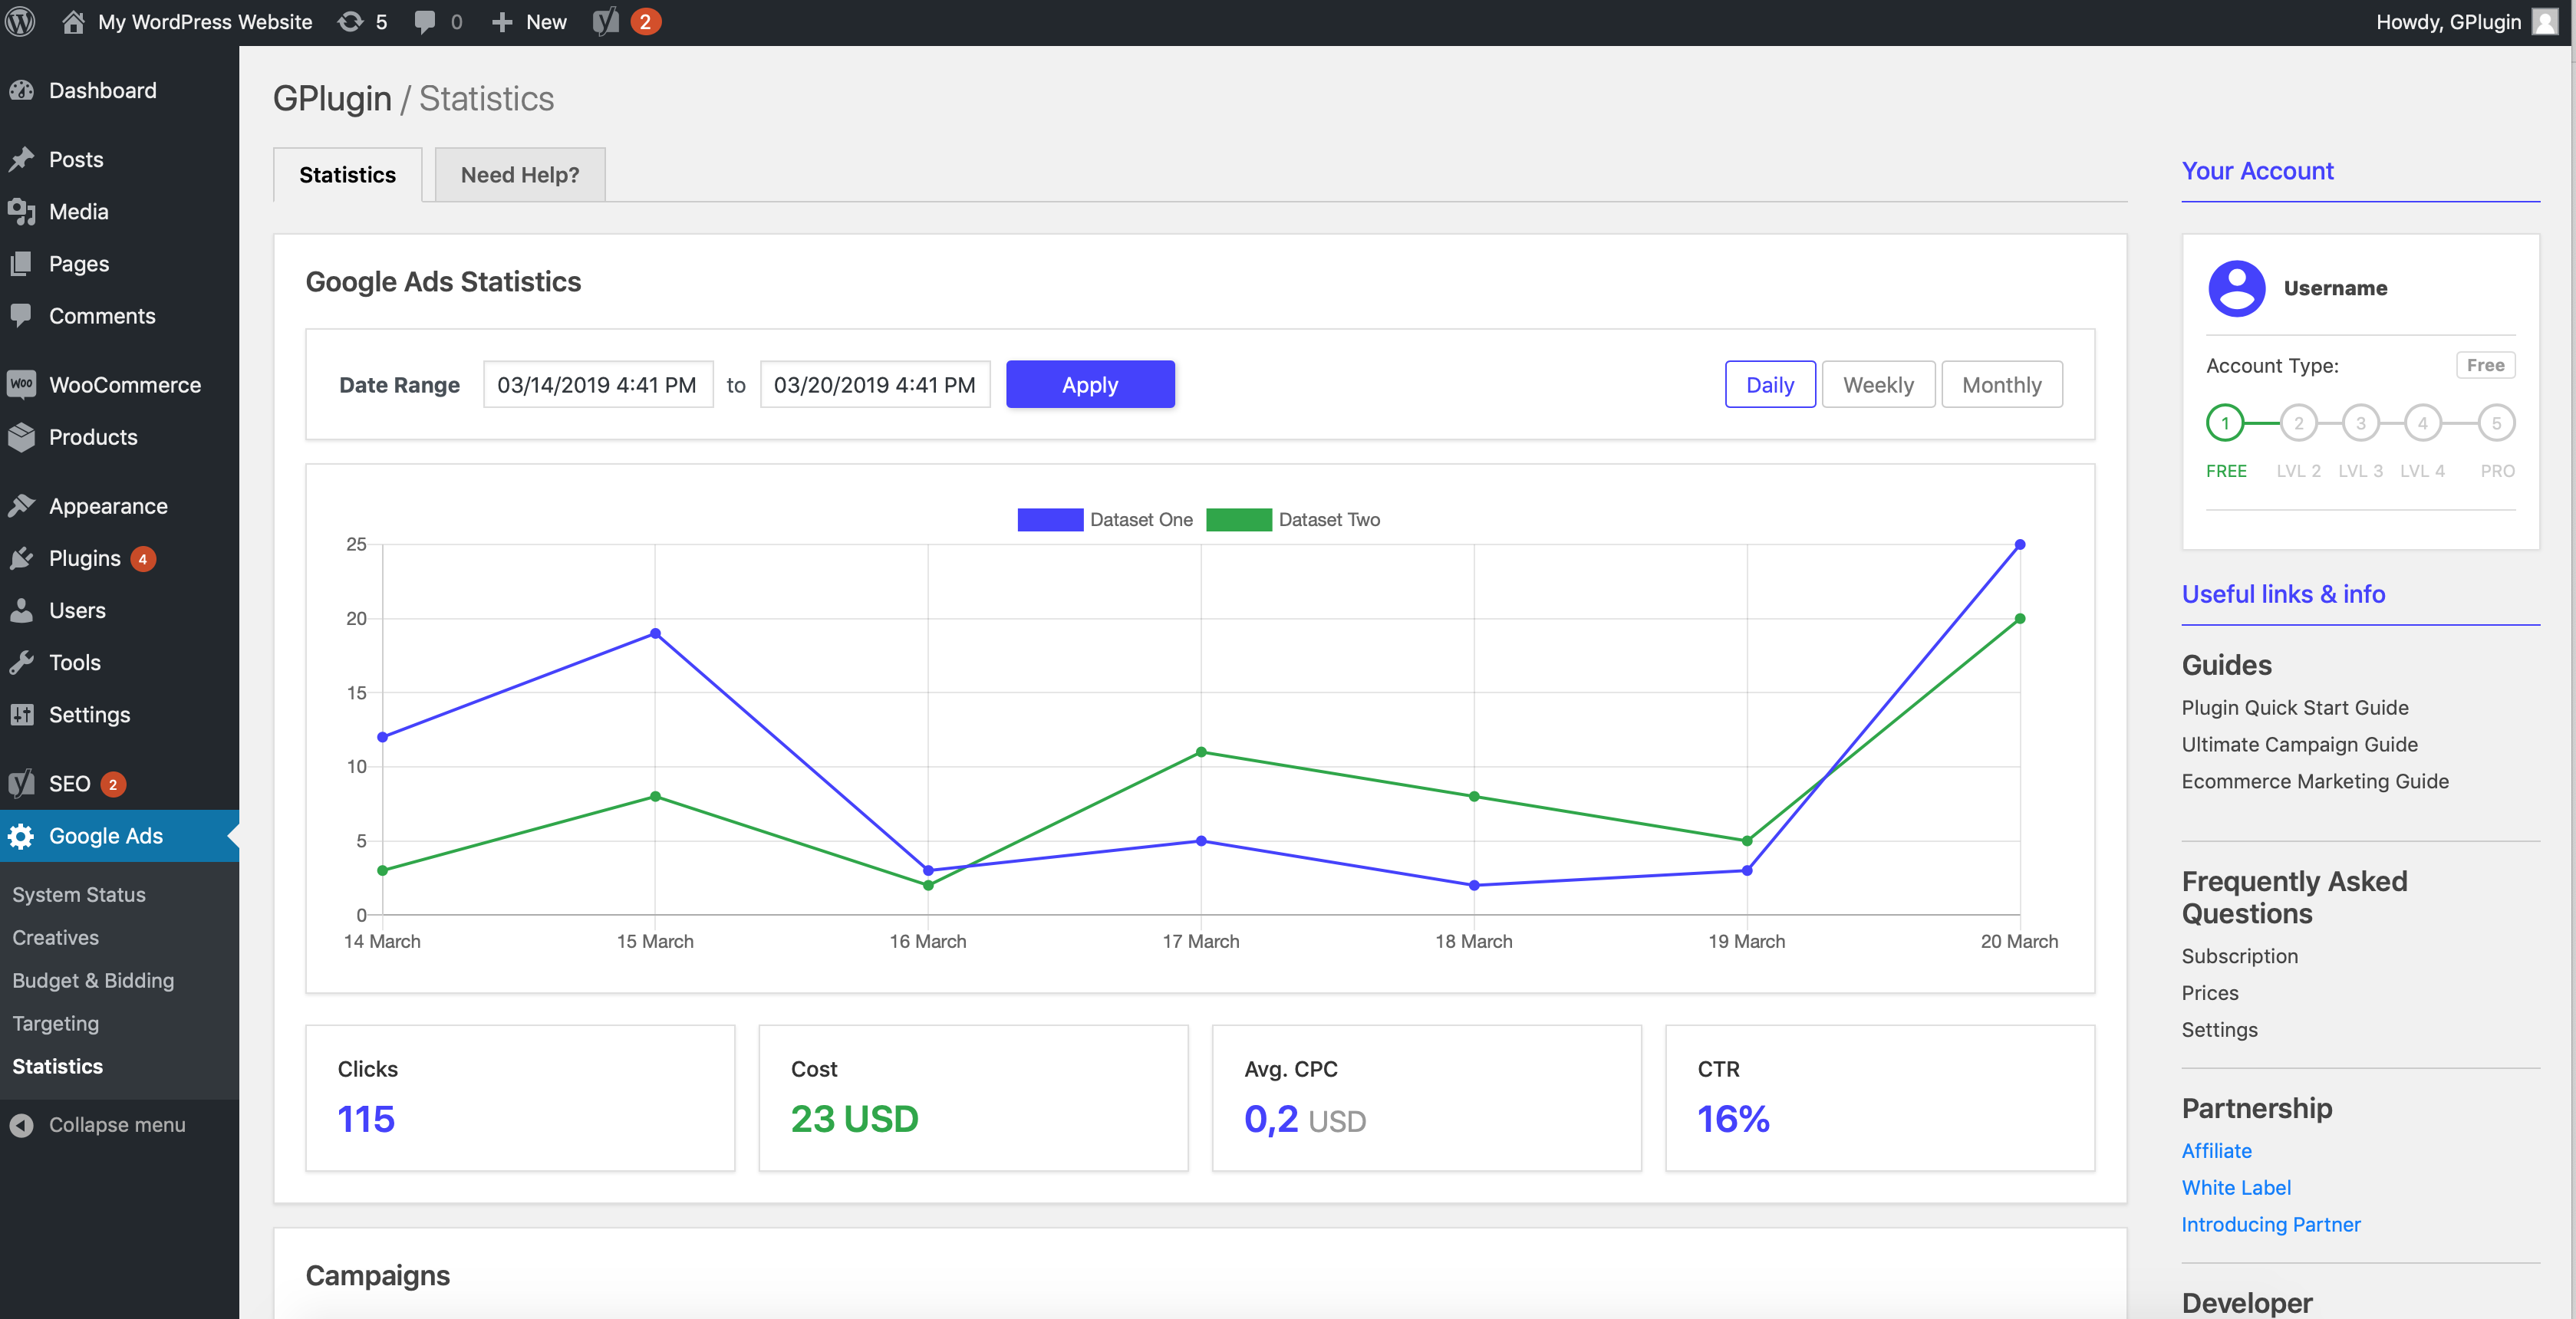Click the WooCommerce icon in sidebar

22,385
